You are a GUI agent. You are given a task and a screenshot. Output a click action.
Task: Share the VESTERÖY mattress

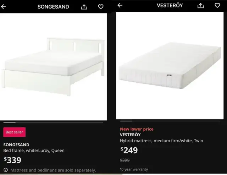tap(201, 6)
